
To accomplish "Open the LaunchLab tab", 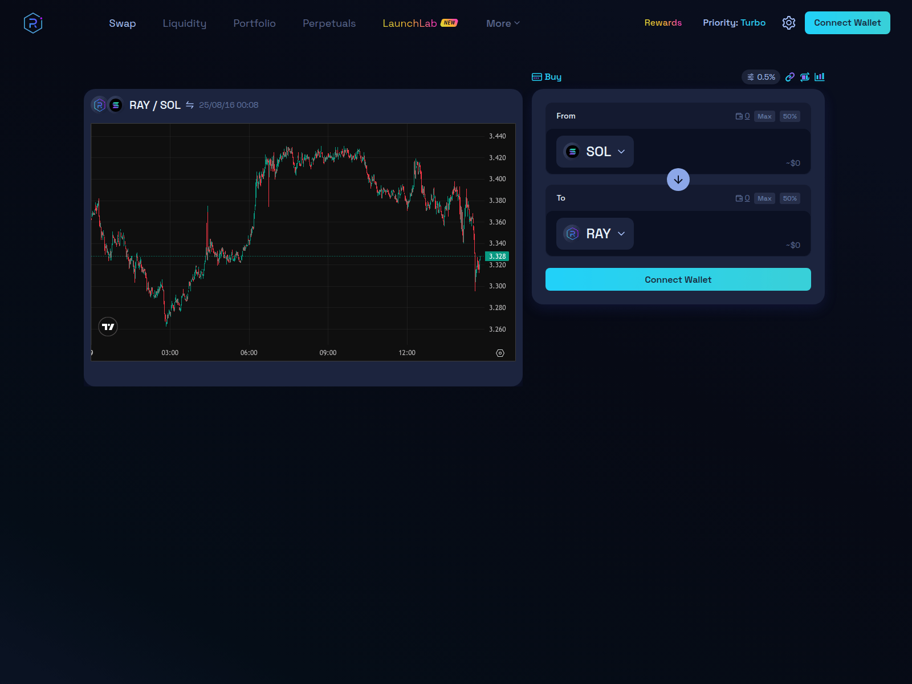I will coord(410,23).
